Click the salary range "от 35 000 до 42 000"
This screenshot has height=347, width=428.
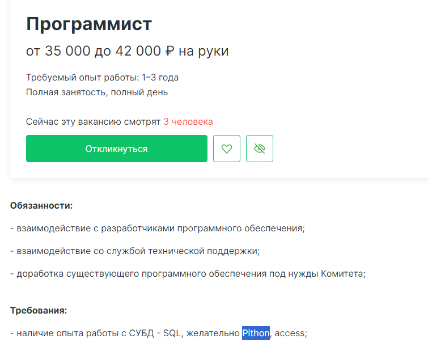(x=94, y=51)
